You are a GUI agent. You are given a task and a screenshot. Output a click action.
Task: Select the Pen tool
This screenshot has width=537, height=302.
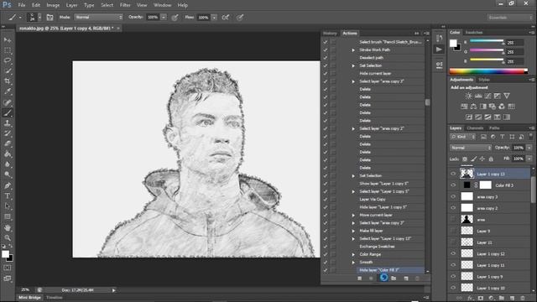(x=8, y=185)
